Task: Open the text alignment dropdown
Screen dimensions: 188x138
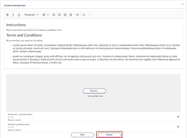Action: pos(45,15)
